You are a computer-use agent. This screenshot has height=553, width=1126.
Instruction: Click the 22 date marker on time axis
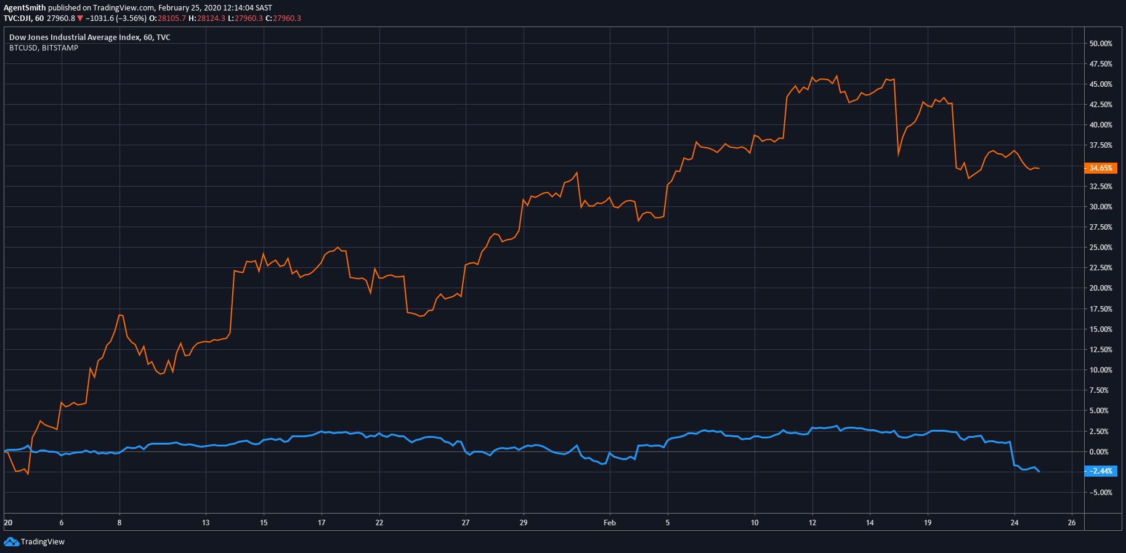[379, 523]
